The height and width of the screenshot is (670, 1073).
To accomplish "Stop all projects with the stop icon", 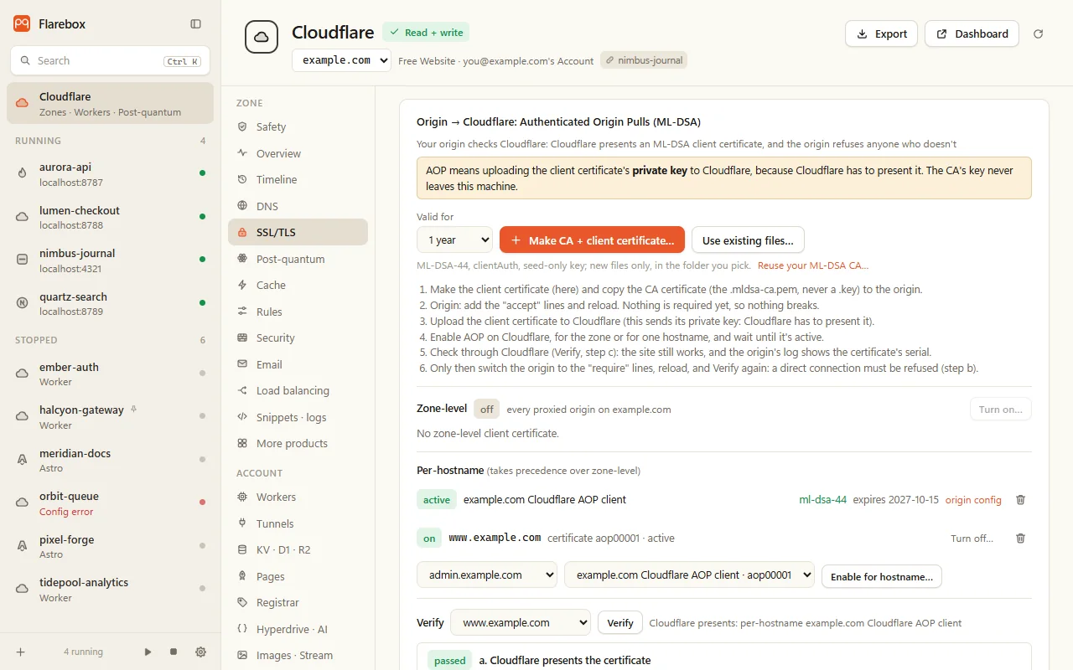I will (x=174, y=652).
